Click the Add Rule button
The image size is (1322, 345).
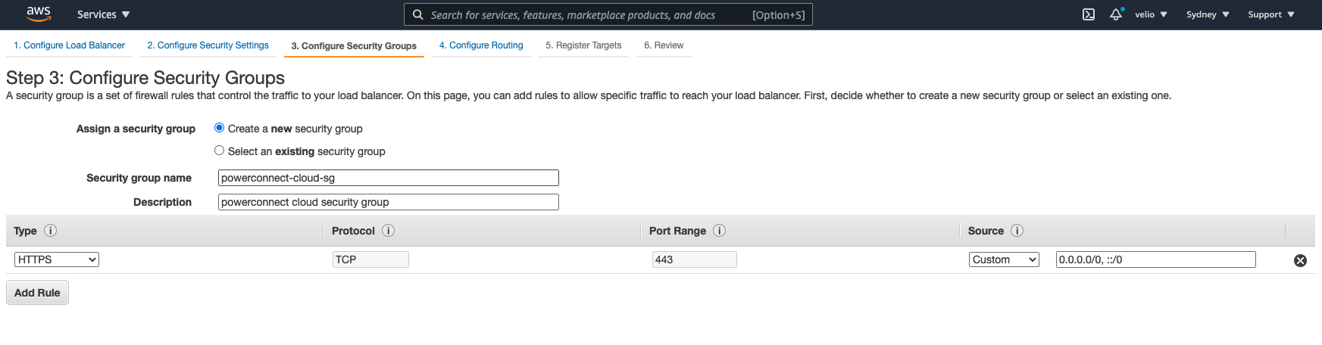(x=37, y=293)
